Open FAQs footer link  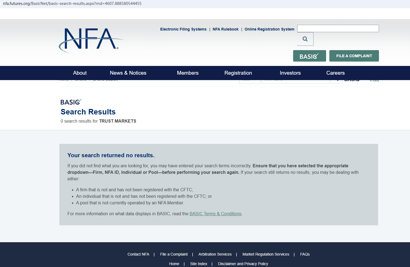pyautogui.click(x=305, y=254)
